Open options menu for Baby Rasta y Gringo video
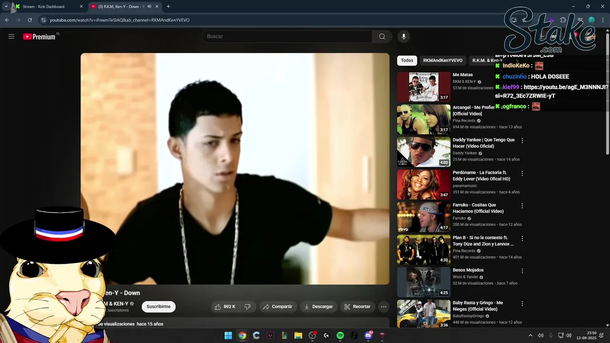The width and height of the screenshot is (610, 343). (x=522, y=303)
